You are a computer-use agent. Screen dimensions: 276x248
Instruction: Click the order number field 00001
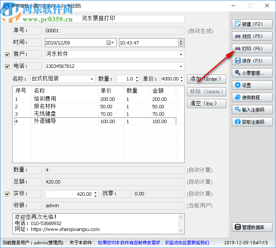[115, 31]
